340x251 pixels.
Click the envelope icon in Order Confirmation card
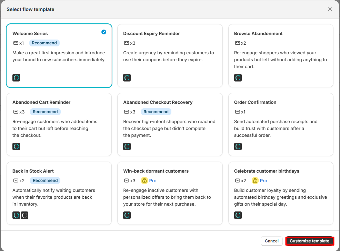point(238,112)
